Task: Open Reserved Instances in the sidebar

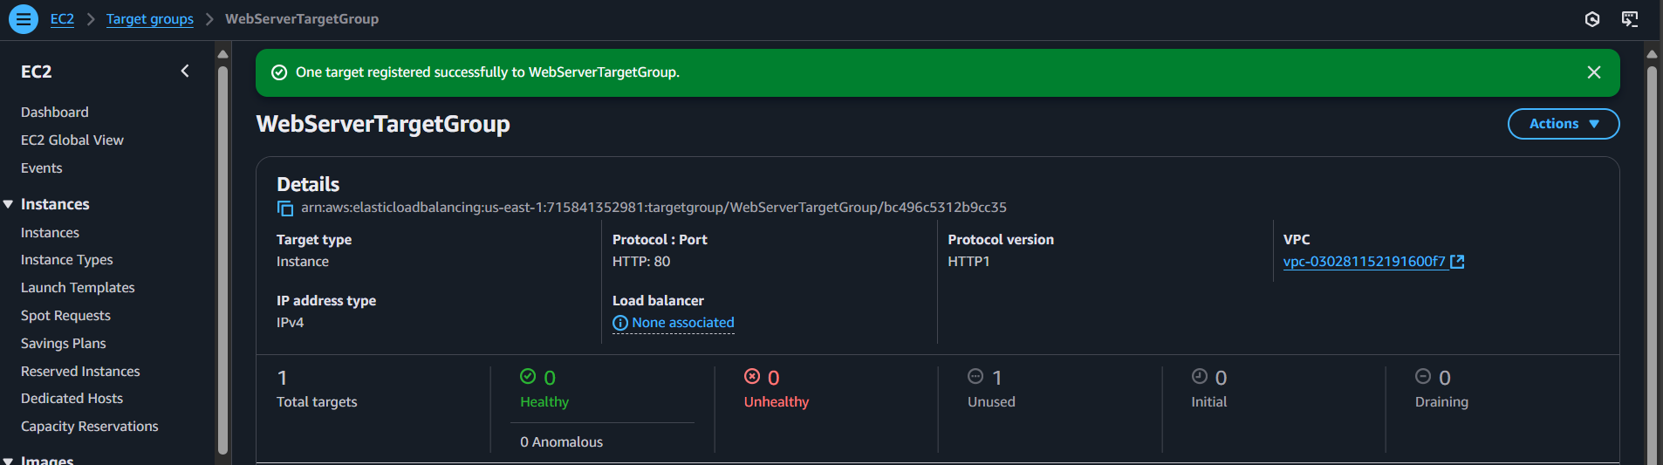Action: click(x=80, y=372)
